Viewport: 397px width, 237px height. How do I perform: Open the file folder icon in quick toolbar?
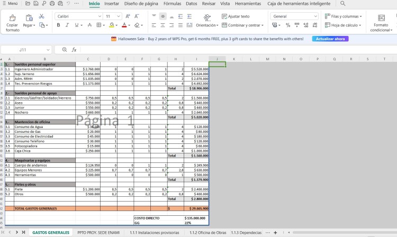(x=28, y=4)
